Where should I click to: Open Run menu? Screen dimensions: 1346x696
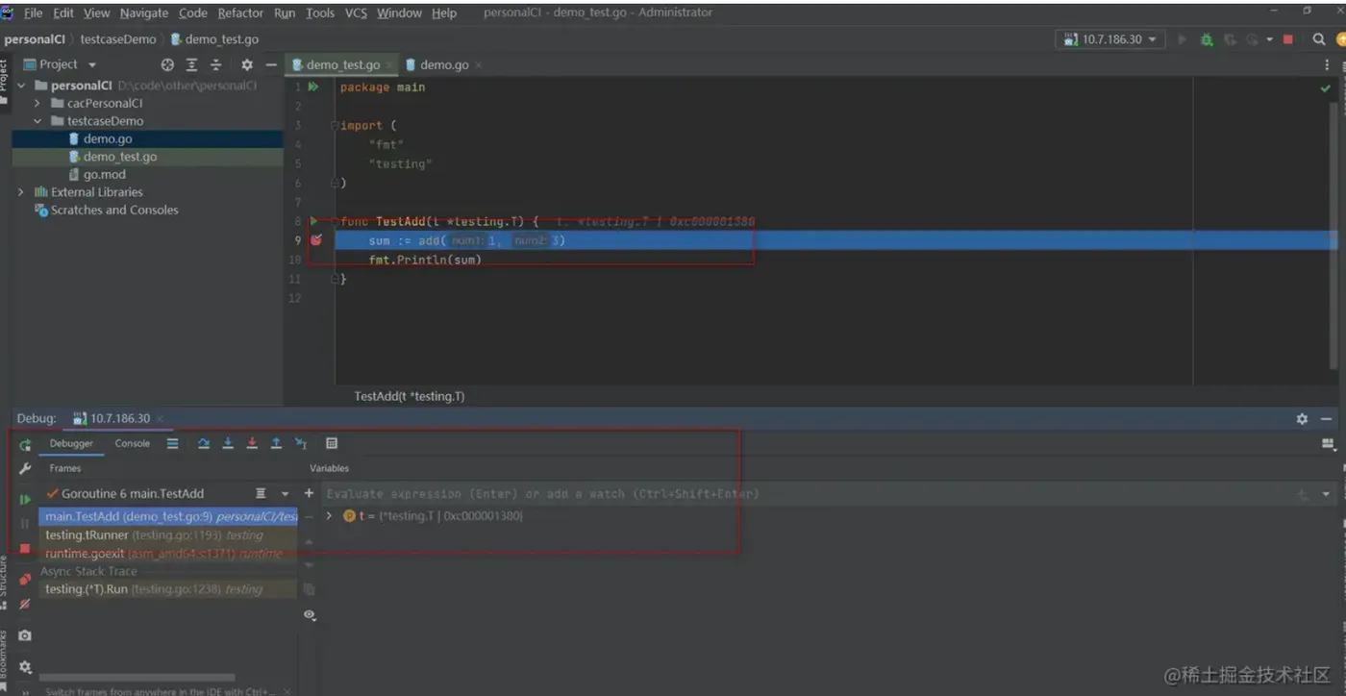click(x=285, y=12)
